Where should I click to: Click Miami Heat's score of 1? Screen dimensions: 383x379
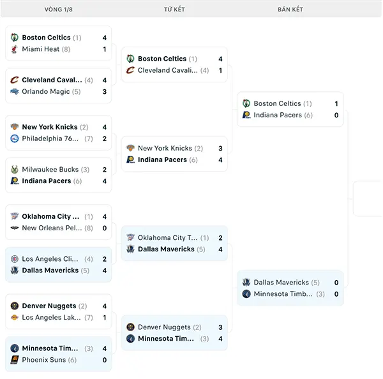pyautogui.click(x=105, y=49)
